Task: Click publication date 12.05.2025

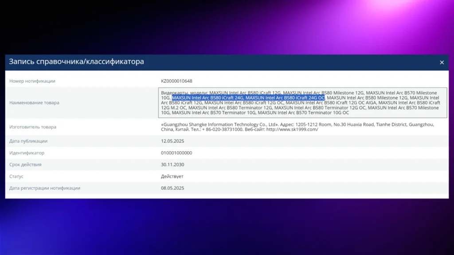Action: pyautogui.click(x=172, y=141)
